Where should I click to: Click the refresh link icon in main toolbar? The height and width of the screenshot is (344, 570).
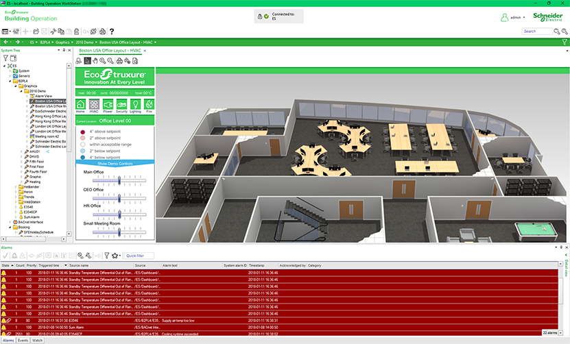pyautogui.click(x=93, y=32)
